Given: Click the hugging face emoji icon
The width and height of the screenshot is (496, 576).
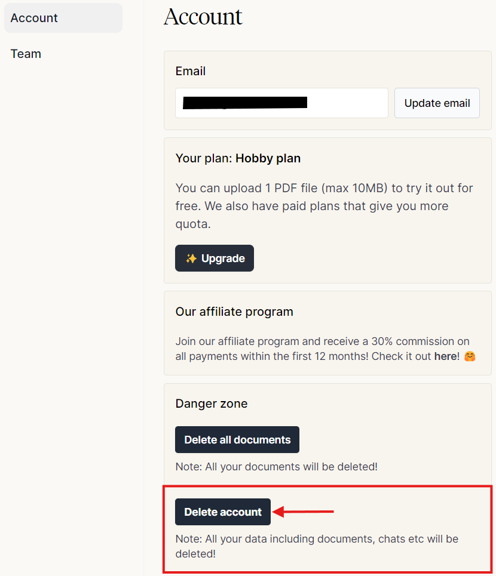Looking at the screenshot, I should [x=470, y=356].
